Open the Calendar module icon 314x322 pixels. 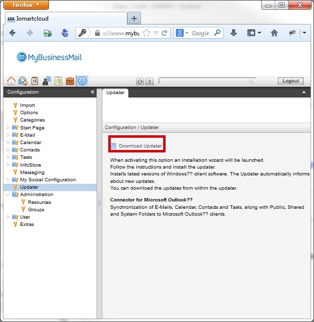[35, 81]
